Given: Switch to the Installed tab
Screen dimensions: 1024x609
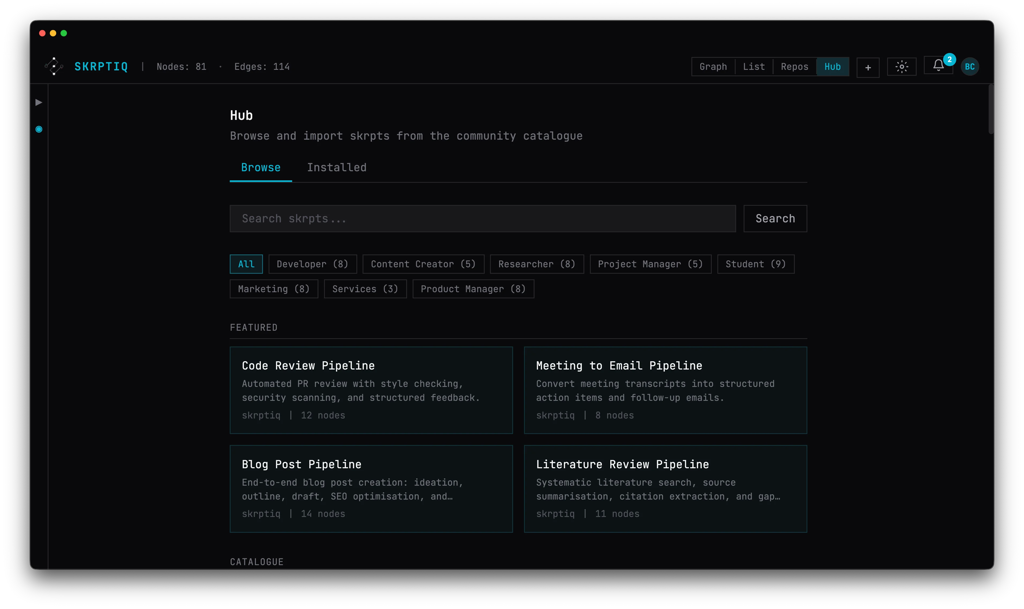Looking at the screenshot, I should click(x=336, y=167).
